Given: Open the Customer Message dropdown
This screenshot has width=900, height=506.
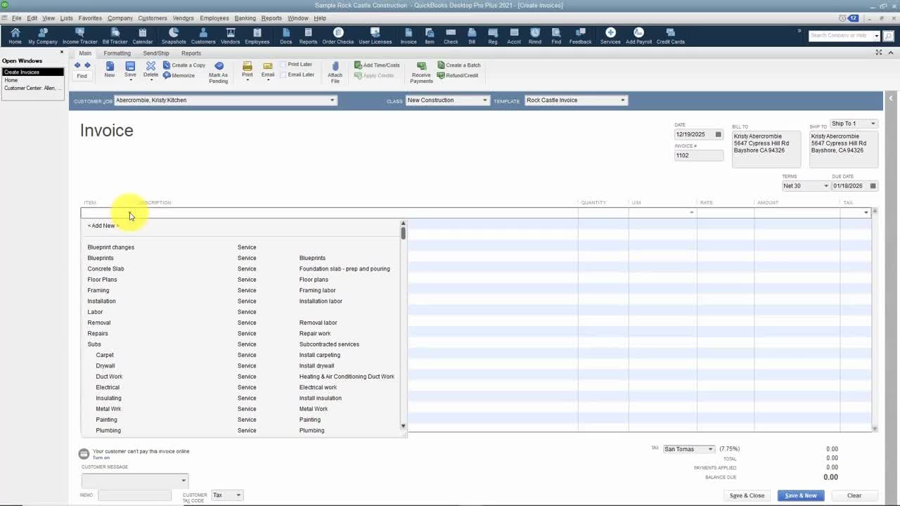Looking at the screenshot, I should [x=184, y=481].
